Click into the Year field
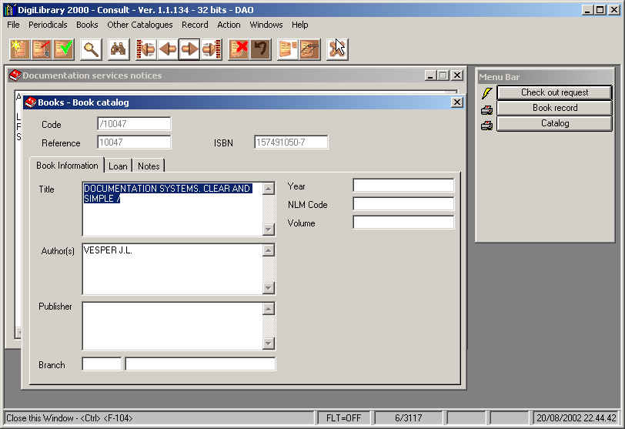Image resolution: width=625 pixels, height=429 pixels. 403,186
